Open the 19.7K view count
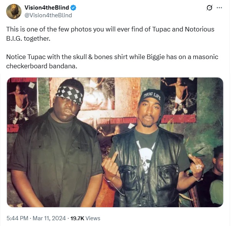Image resolution: width=232 pixels, height=226 pixels. 77,218
